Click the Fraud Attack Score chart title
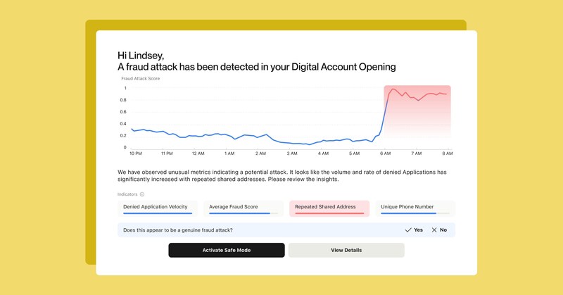Screen dimensions: 563x295 [141, 78]
